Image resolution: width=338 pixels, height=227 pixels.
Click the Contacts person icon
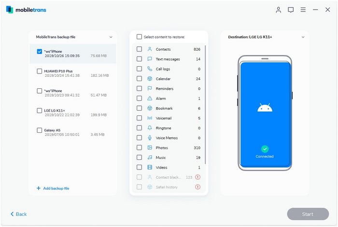tap(150, 49)
